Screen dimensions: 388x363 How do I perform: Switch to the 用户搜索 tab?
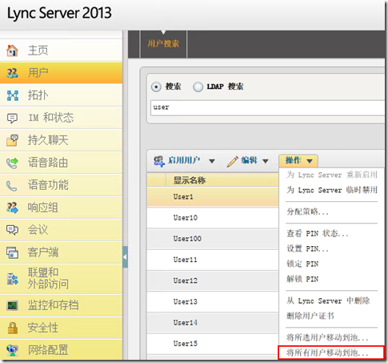click(x=163, y=43)
